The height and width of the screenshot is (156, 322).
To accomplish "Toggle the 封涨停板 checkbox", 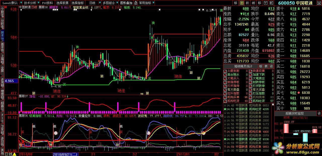I will pyautogui.click(x=225, y=82).
